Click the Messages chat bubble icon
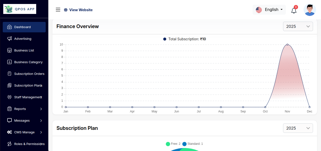The image size is (321, 151). point(9,120)
